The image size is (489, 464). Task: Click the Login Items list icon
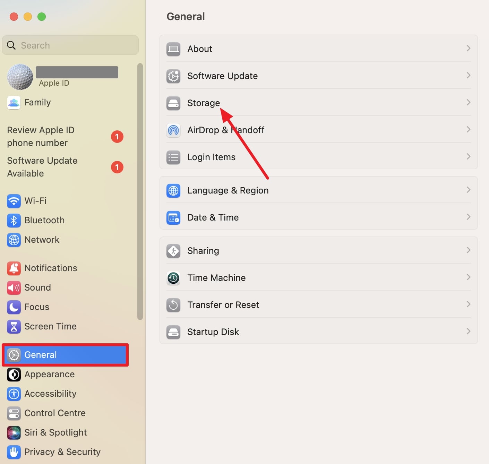[x=173, y=157]
